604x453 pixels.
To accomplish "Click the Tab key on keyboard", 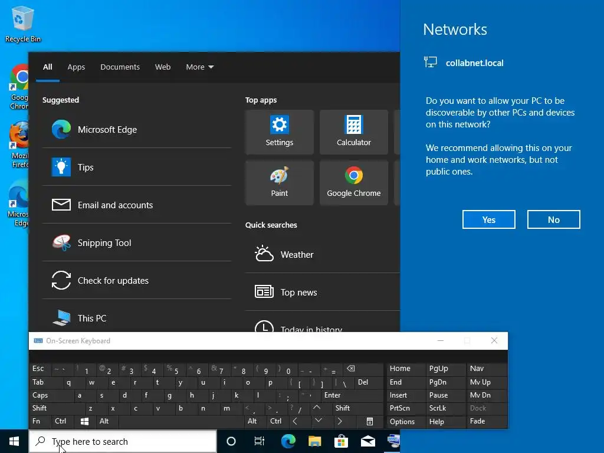I will tap(46, 382).
